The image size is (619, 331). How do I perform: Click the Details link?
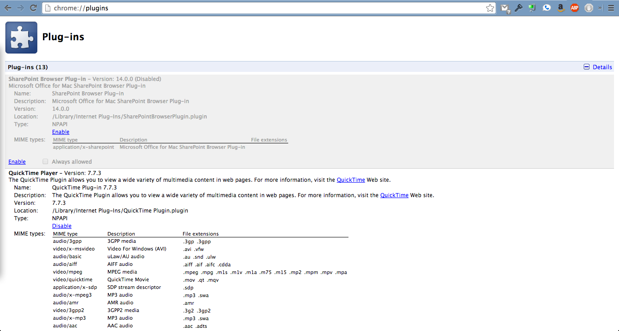click(x=602, y=67)
